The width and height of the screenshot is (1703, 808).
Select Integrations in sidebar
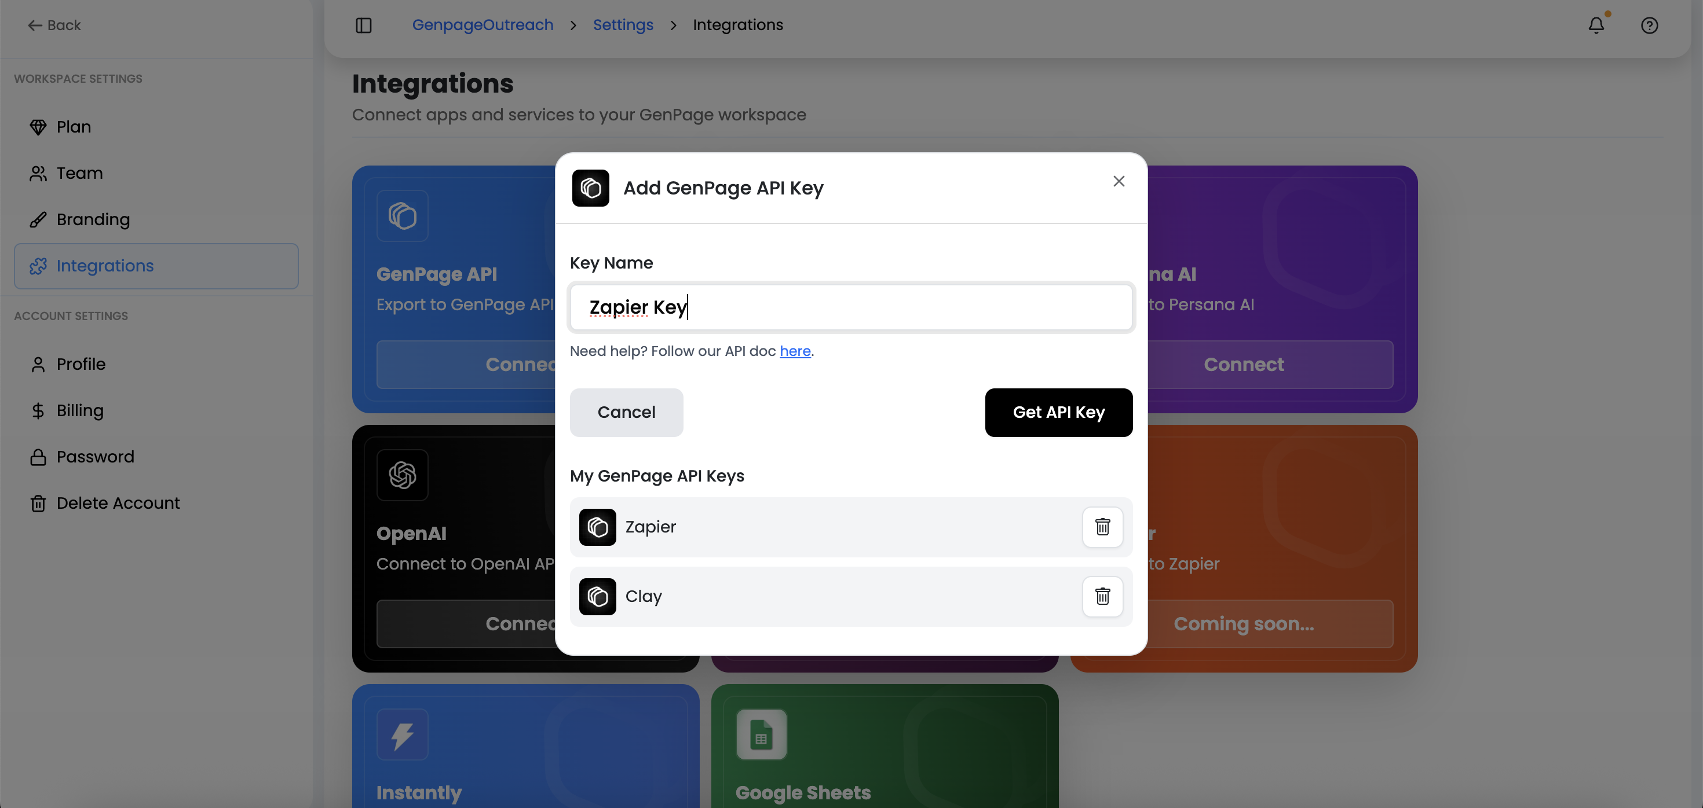click(156, 266)
